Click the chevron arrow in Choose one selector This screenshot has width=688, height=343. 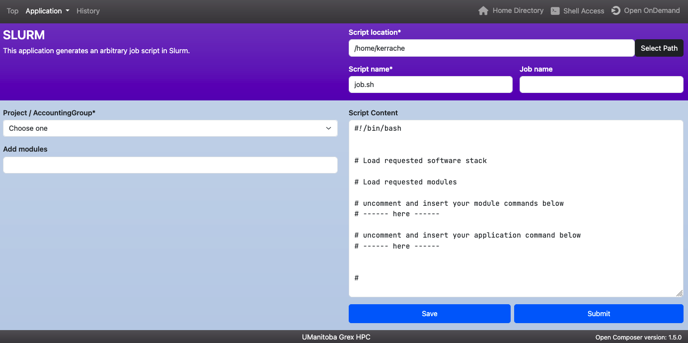pos(328,128)
